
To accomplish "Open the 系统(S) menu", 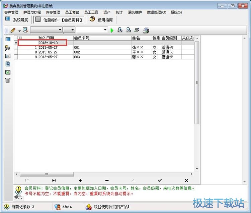I will (x=176, y=12).
